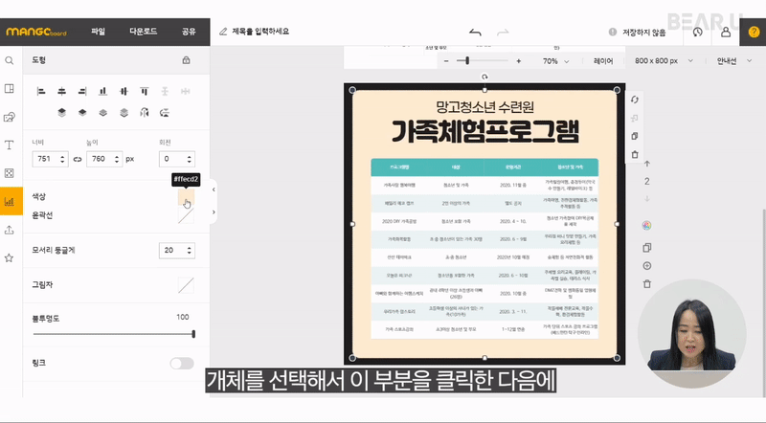The width and height of the screenshot is (766, 423).
Task: Bring the shape to the front layer
Action: click(x=61, y=112)
